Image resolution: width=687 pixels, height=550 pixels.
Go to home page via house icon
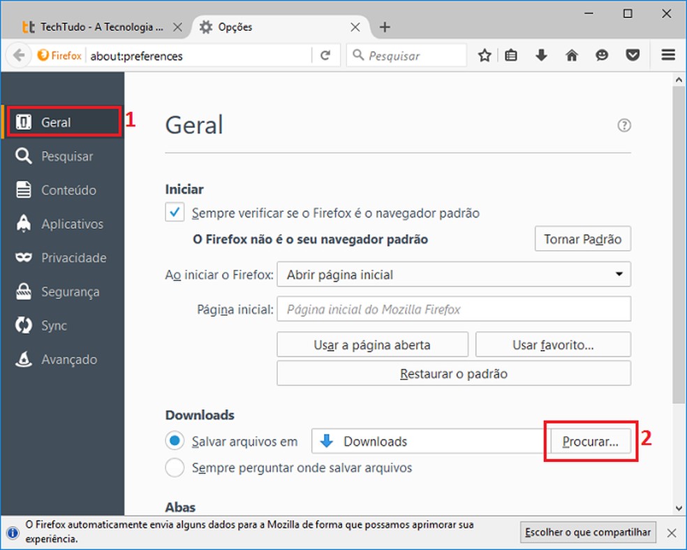[x=571, y=55]
